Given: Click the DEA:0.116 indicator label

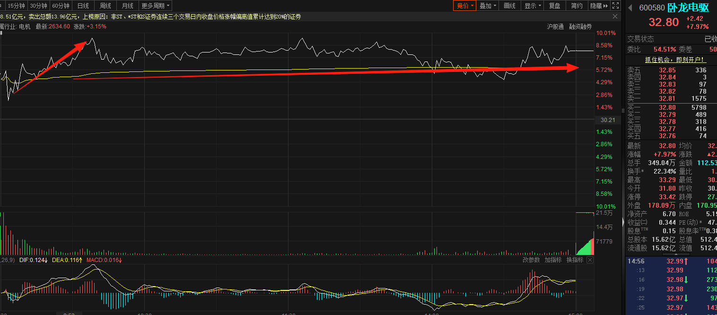Looking at the screenshot, I should point(67,260).
